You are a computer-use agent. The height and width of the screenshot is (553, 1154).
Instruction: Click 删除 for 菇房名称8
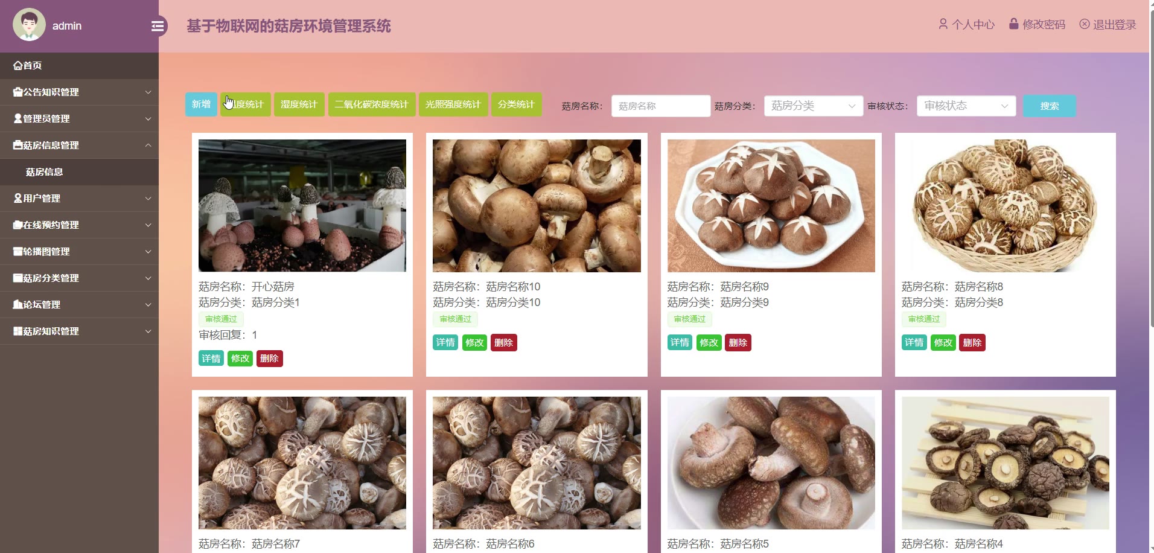972,343
